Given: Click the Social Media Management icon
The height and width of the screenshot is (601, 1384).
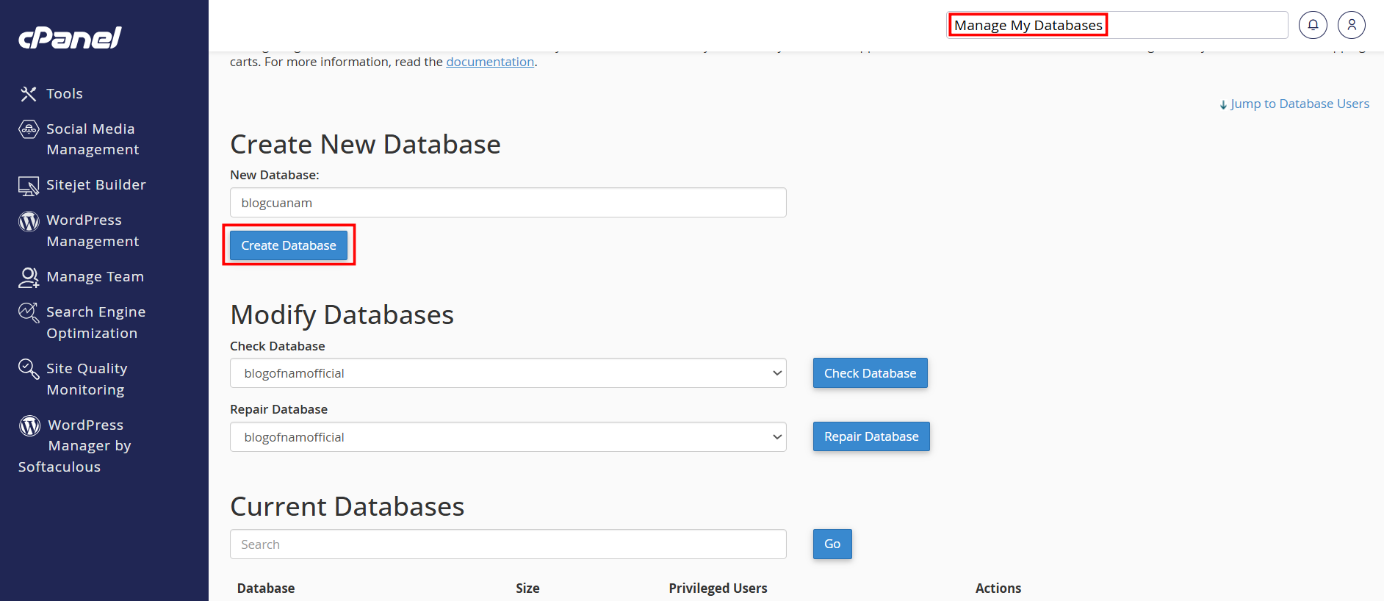Looking at the screenshot, I should (29, 129).
